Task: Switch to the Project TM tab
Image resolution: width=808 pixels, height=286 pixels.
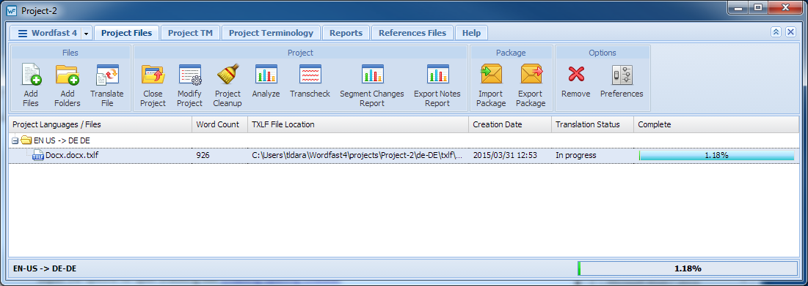Action: (190, 33)
